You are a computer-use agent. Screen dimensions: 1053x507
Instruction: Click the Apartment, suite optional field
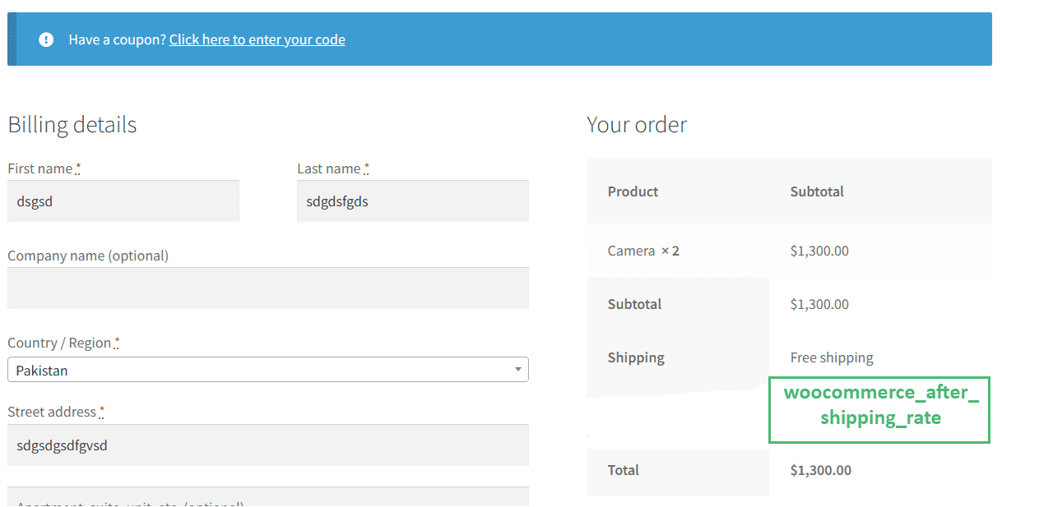click(267, 498)
